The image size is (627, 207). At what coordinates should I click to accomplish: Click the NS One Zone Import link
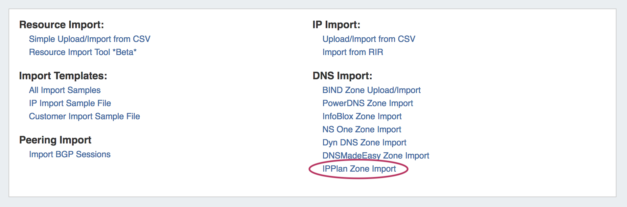click(x=361, y=129)
